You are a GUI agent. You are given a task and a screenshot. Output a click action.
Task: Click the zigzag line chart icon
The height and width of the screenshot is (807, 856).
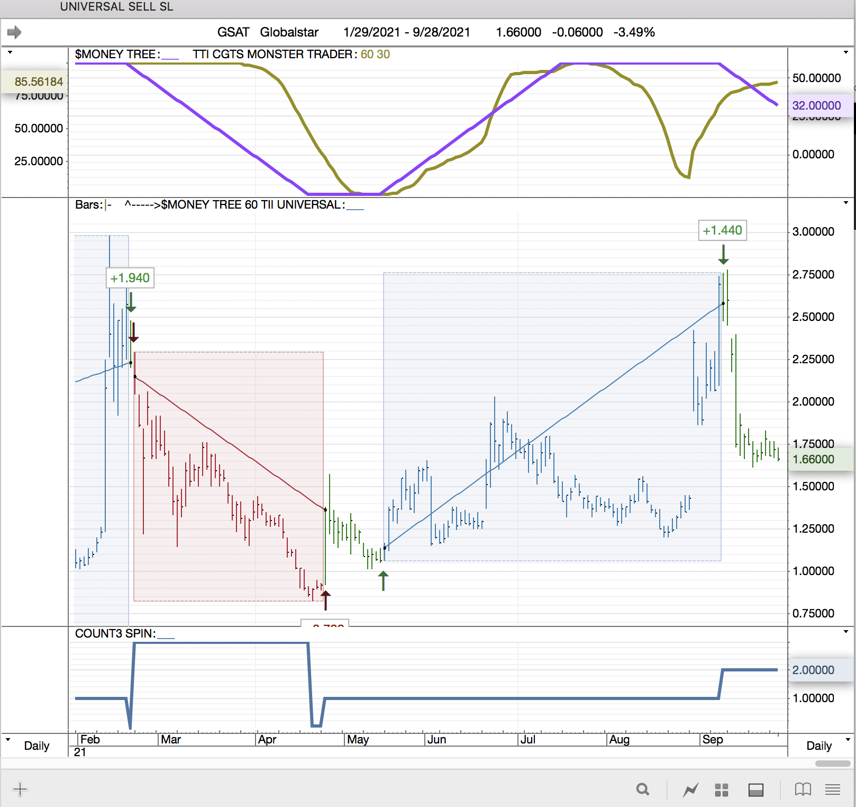[x=690, y=790]
